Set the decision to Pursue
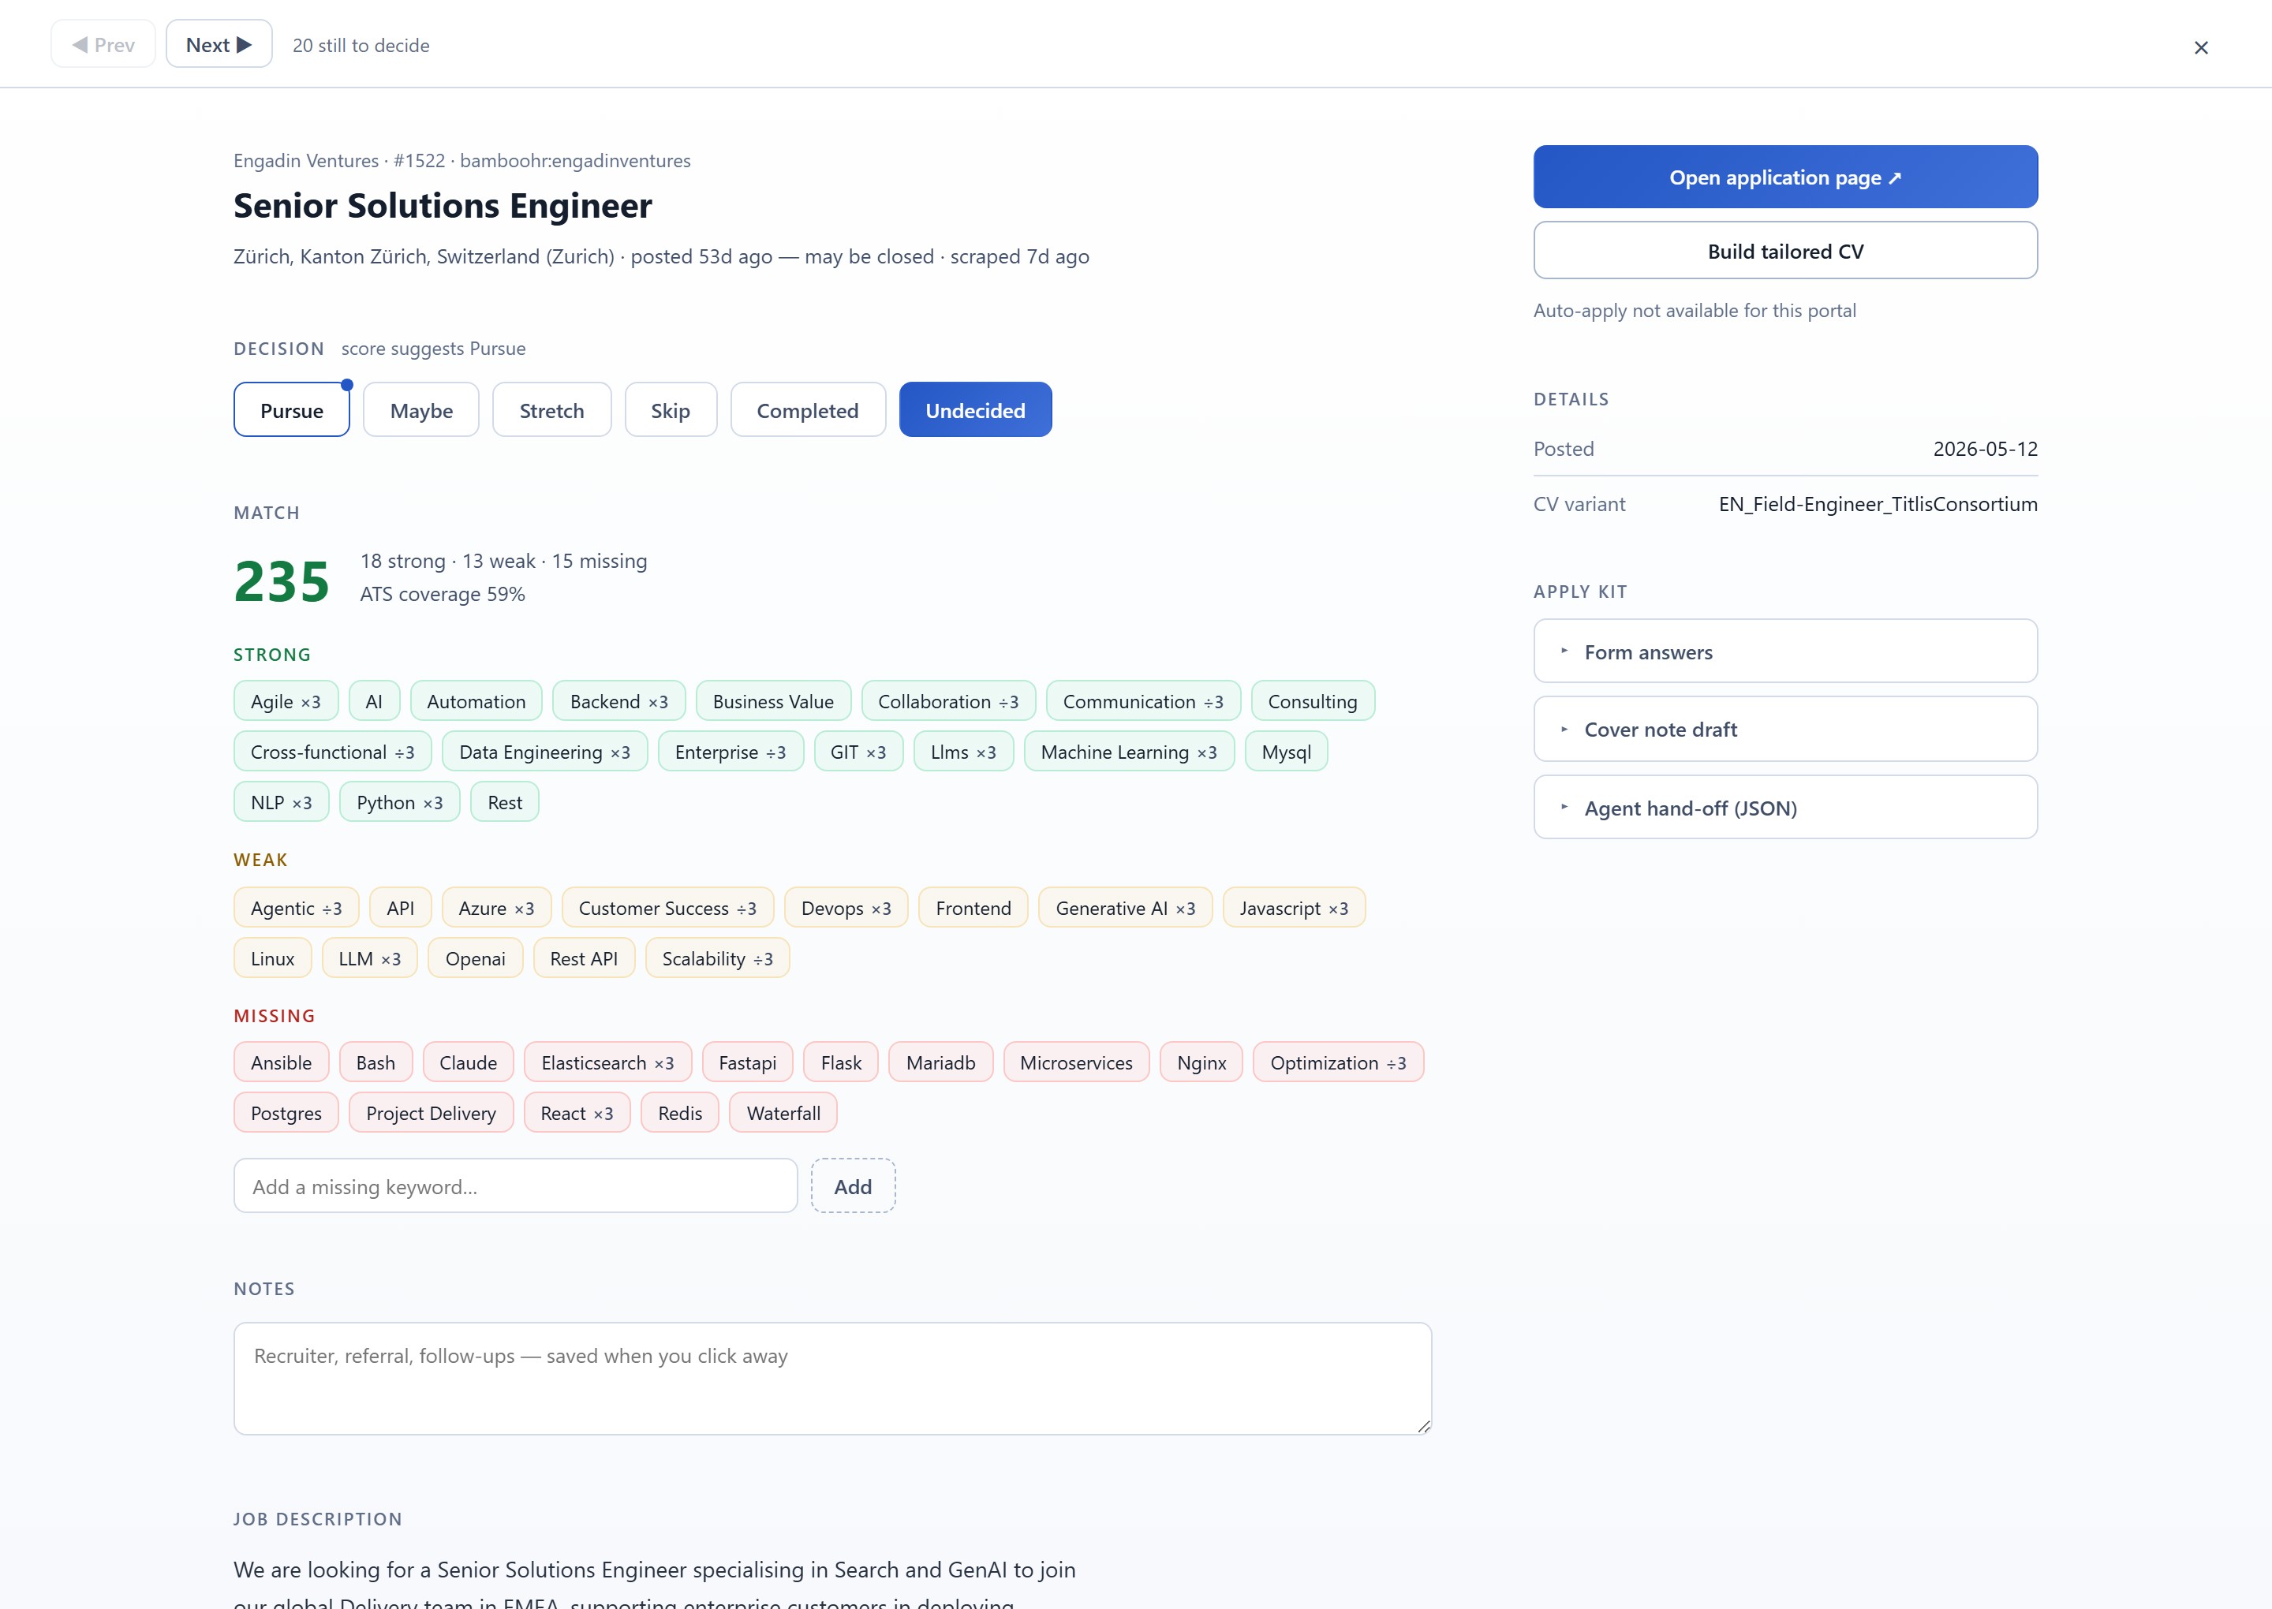The width and height of the screenshot is (2272, 1609). 291,410
